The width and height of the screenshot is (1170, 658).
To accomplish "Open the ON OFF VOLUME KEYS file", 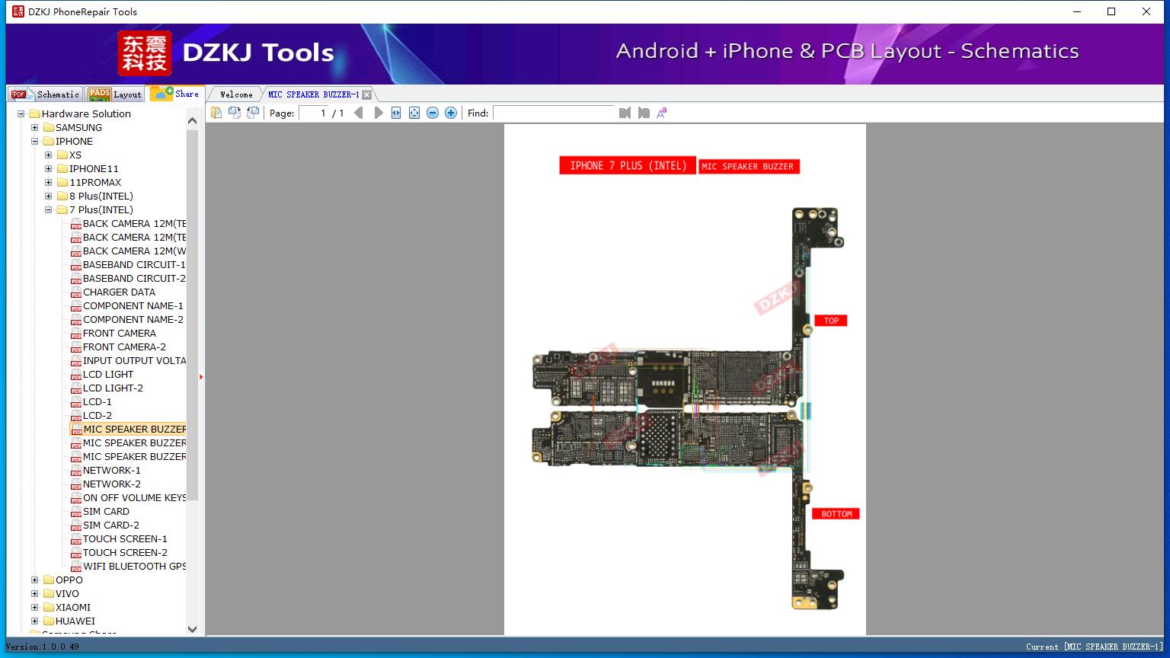I will 134,498.
